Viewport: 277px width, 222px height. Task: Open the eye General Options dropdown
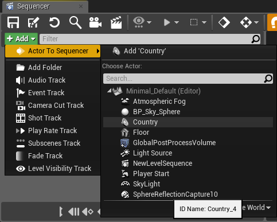tap(142, 22)
